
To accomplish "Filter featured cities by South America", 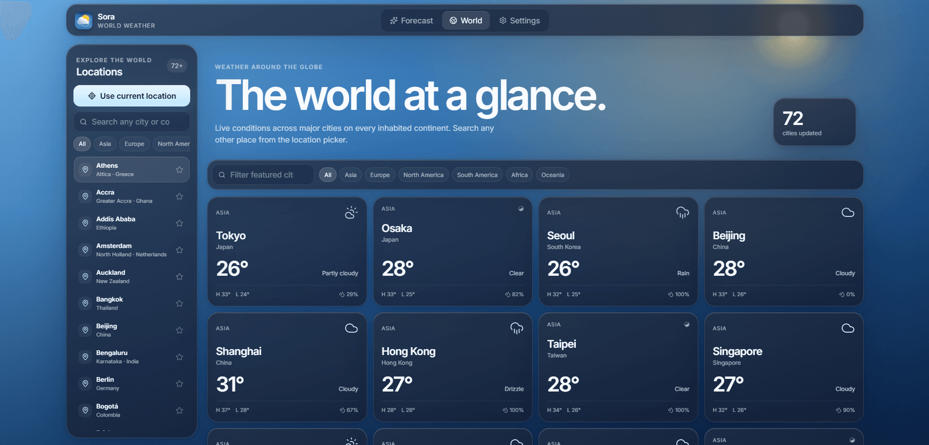I will 477,175.
